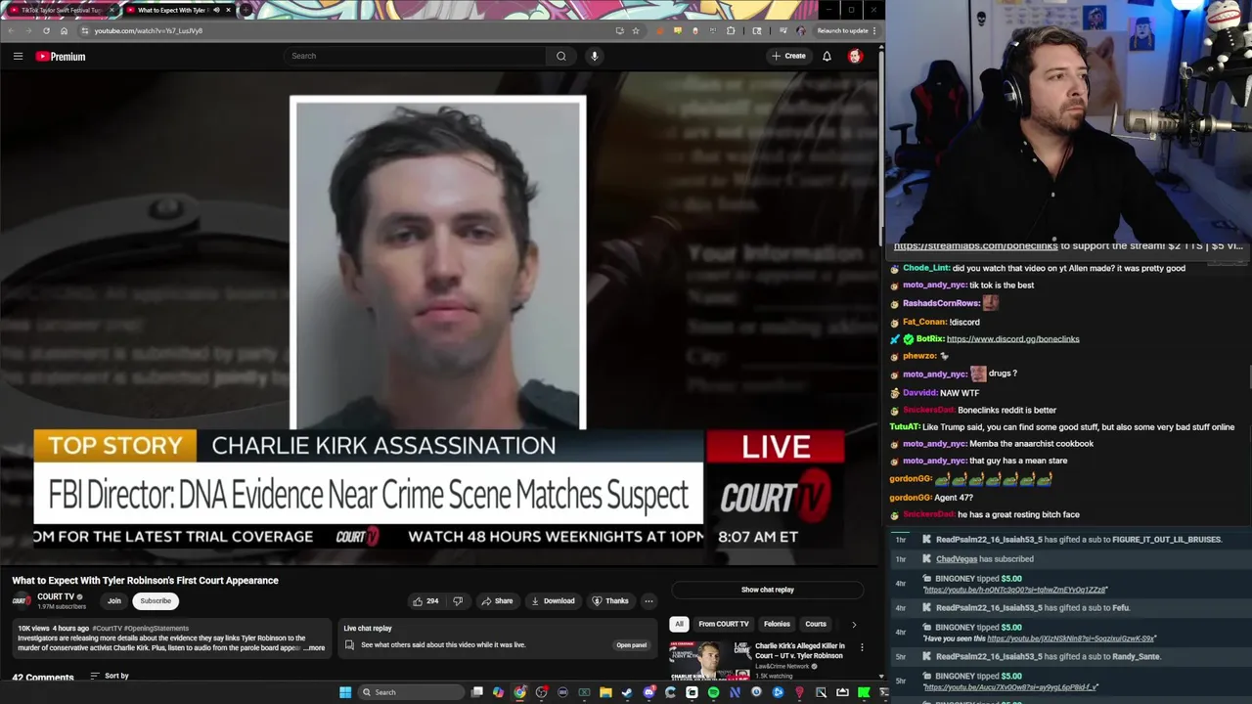The width and height of the screenshot is (1252, 704).
Task: Show more chips with the right arrow
Action: click(854, 624)
